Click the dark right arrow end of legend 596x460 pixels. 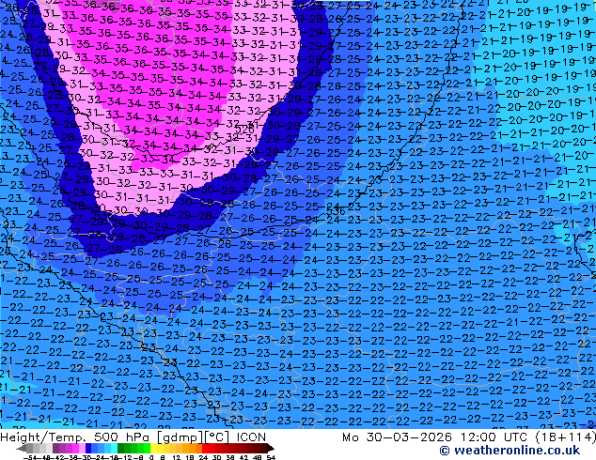[271, 449]
